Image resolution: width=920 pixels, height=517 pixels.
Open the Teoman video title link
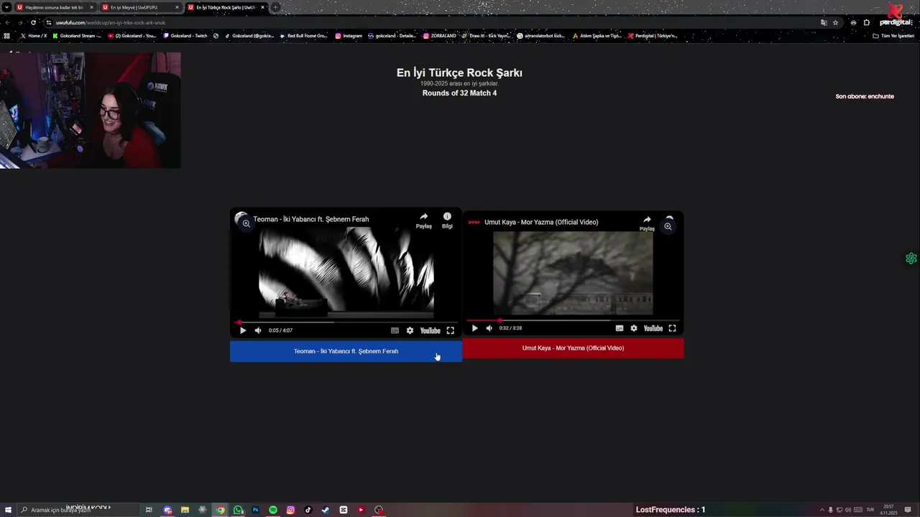click(310, 219)
